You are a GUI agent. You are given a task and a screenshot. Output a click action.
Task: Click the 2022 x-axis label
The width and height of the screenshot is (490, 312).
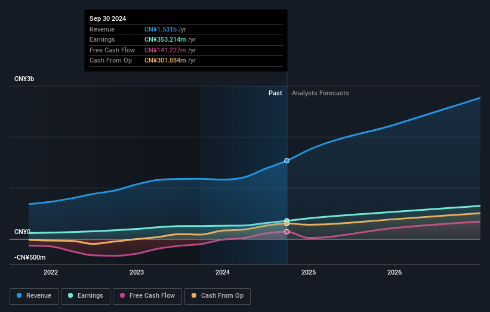[51, 273]
